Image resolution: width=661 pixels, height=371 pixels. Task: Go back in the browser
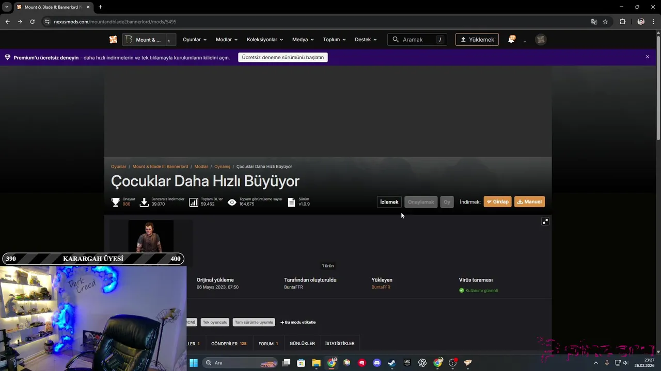tap(7, 22)
